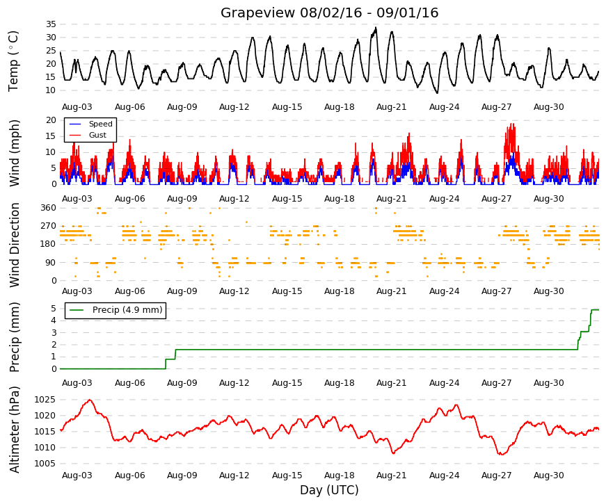Click the Precip (mm) axis label

pos(14,337)
